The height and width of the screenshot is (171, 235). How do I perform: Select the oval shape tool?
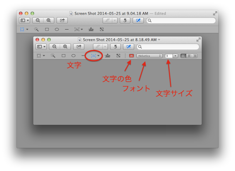[x=73, y=56]
